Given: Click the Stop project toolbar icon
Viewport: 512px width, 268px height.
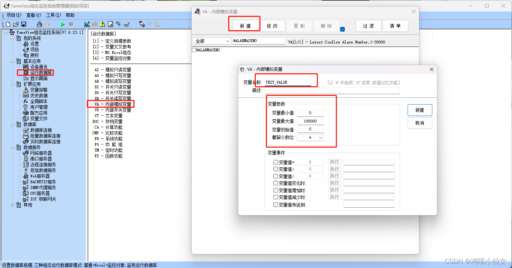Looking at the screenshot, I should 71,24.
